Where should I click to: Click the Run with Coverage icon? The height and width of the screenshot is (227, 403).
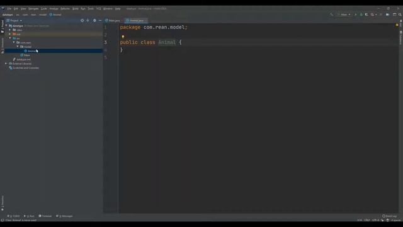point(366,15)
